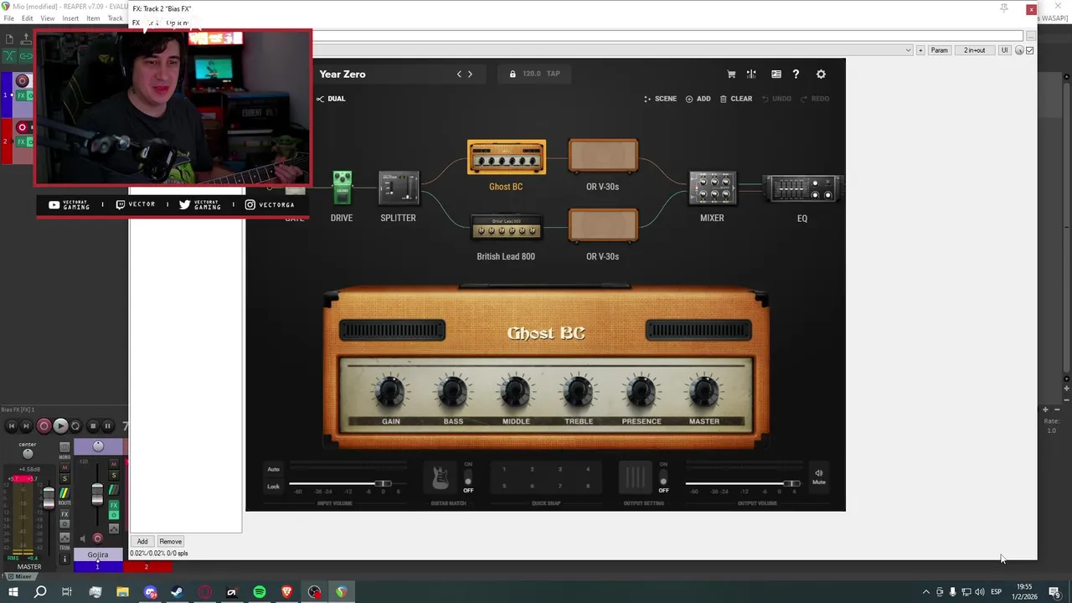Select lower OR V-30s cabinet

603,225
